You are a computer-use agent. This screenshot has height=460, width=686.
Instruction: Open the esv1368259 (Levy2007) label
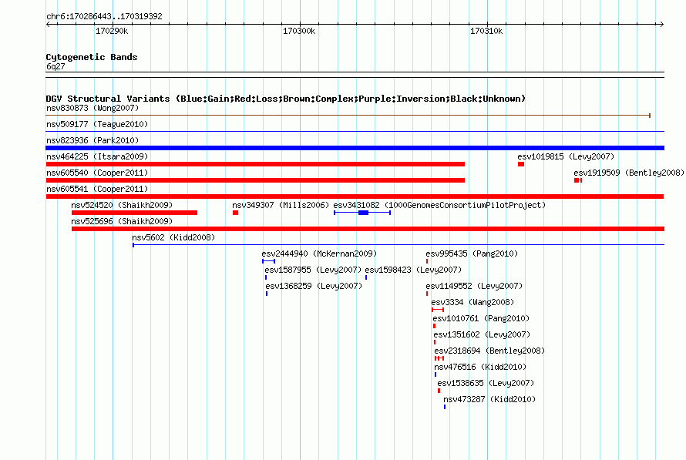coord(314,286)
